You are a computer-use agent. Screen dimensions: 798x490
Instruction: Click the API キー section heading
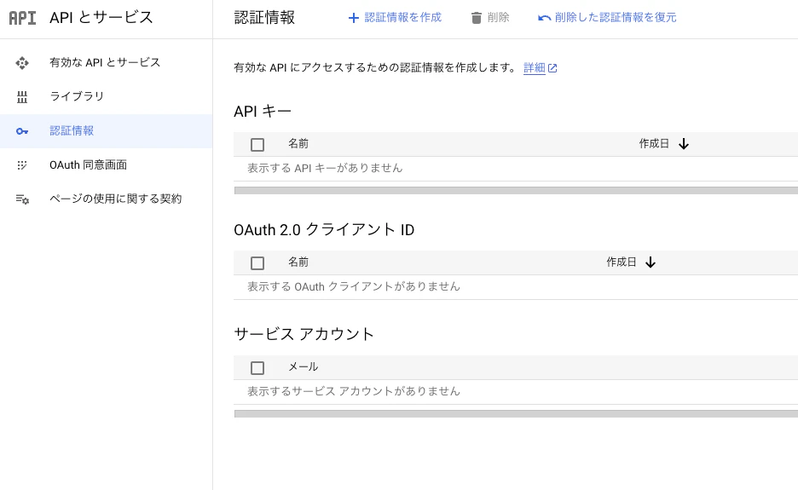(263, 112)
